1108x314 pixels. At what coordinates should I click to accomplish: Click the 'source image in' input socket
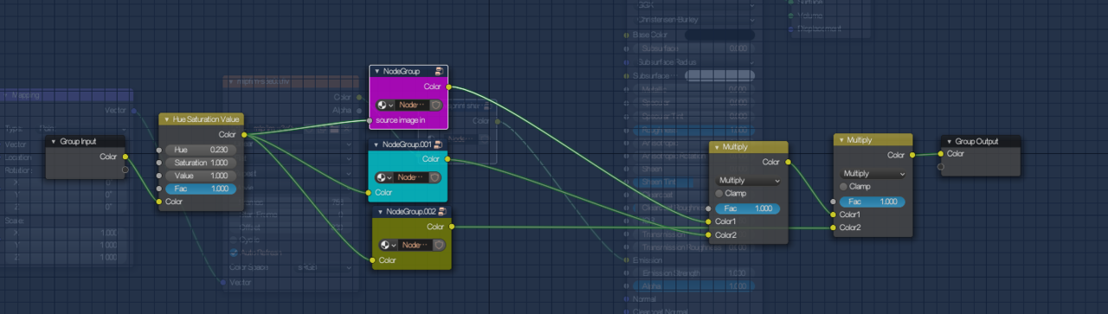point(370,120)
